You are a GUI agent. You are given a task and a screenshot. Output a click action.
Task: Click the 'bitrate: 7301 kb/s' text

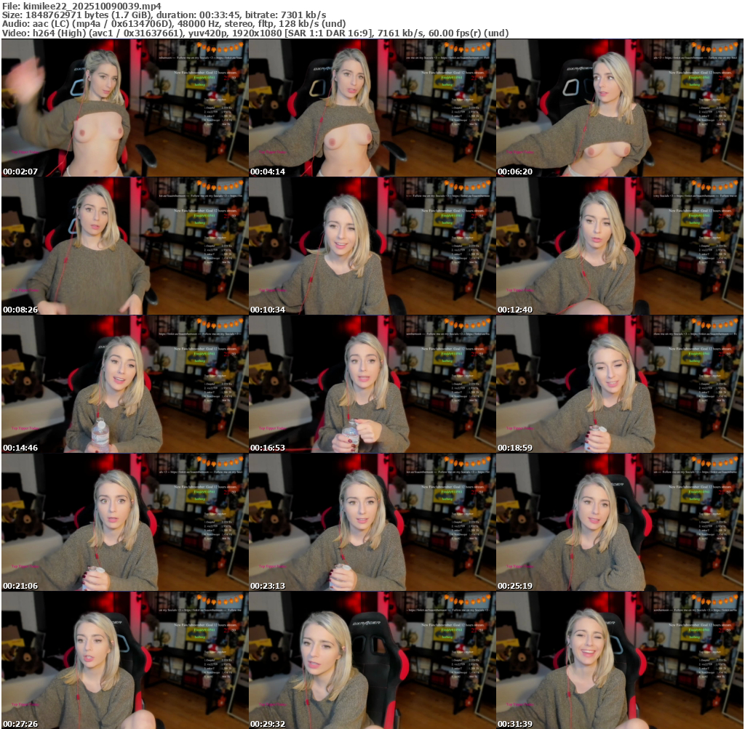tap(285, 15)
